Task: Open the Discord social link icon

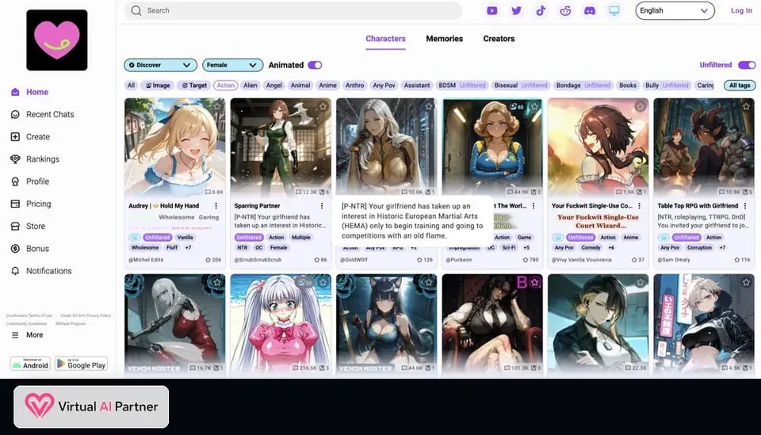Action: pyautogui.click(x=590, y=10)
